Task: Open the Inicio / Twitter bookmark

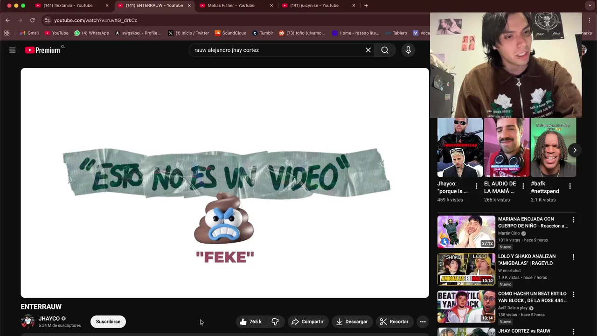Action: [188, 33]
